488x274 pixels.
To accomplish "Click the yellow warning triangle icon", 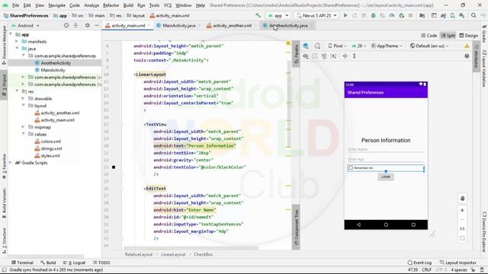I will click(x=467, y=46).
